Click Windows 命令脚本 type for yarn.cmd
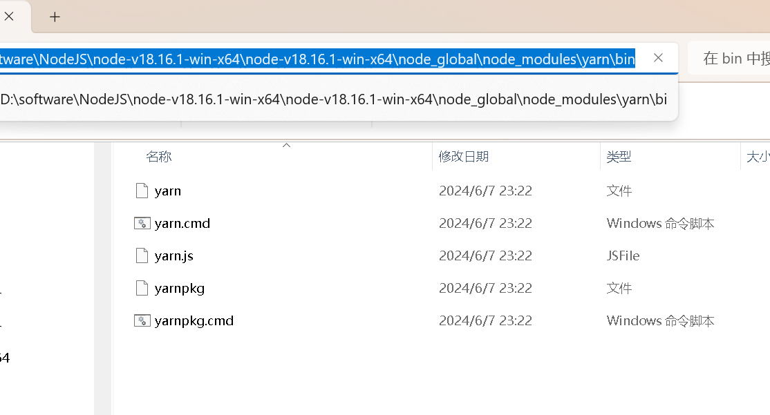Image resolution: width=770 pixels, height=415 pixels. click(660, 223)
